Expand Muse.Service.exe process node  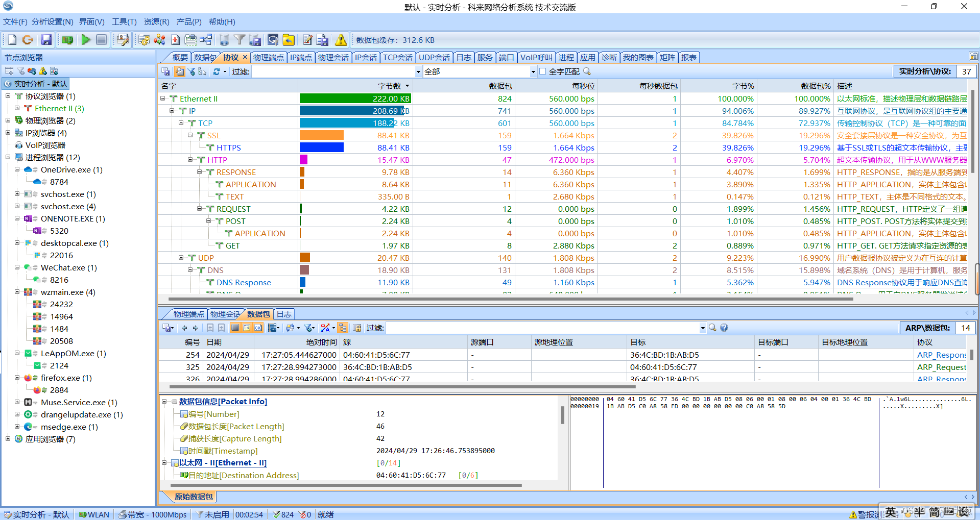tap(17, 402)
